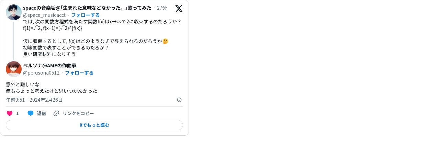Open the space_musicacct profile avatar
Viewport: 441px width, 145px height.
(14, 12)
